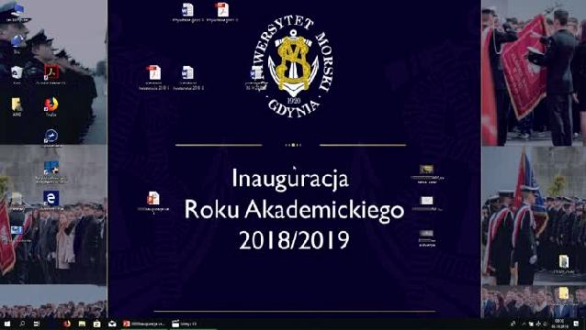Screen dimensions: 586x330
Task: Launch Firefox from the taskbar
Action: tap(67, 324)
